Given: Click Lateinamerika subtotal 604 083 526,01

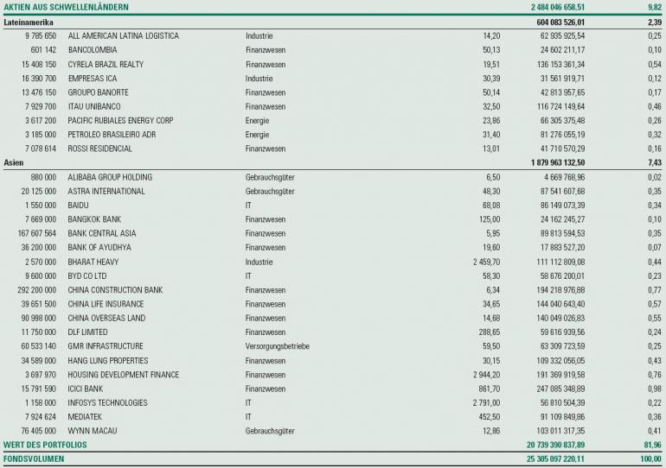Looking at the screenshot, I should tap(560, 22).
